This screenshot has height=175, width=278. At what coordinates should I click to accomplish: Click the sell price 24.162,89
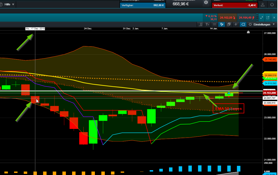click(227, 18)
